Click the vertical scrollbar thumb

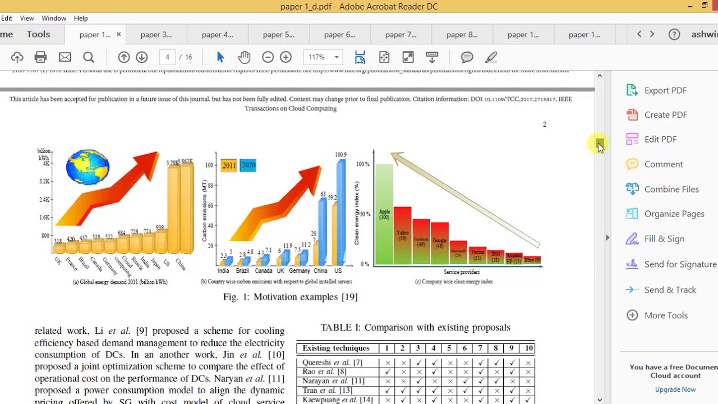tap(600, 144)
